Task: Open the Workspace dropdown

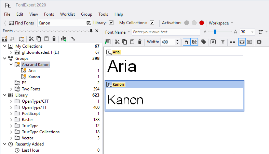Action: pyautogui.click(x=221, y=23)
